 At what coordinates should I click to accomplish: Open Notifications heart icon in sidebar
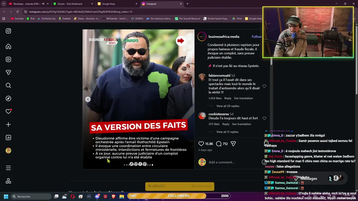point(8,111)
